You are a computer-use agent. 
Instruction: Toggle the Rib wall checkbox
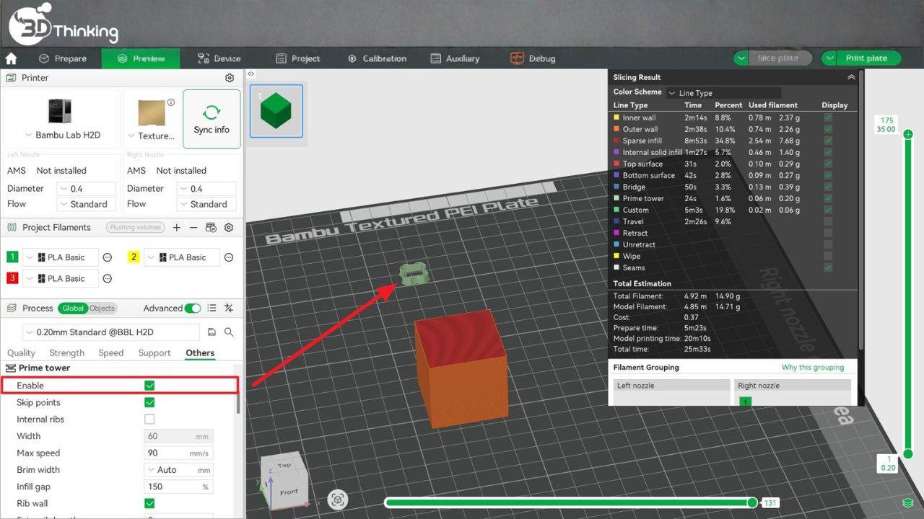pos(149,503)
